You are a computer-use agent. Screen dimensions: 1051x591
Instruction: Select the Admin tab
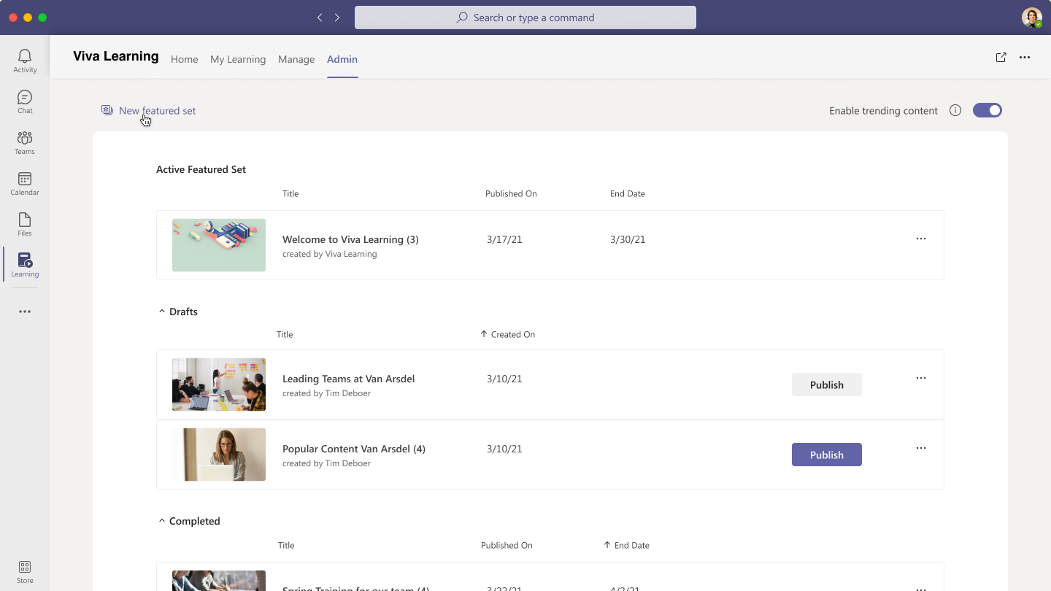coord(342,59)
